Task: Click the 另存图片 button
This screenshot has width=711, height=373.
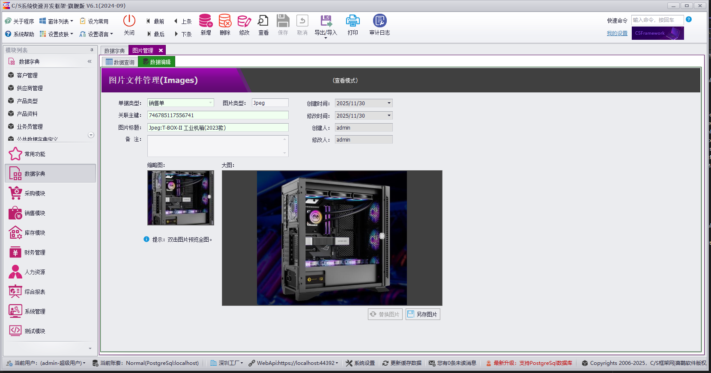Action: pyautogui.click(x=423, y=314)
